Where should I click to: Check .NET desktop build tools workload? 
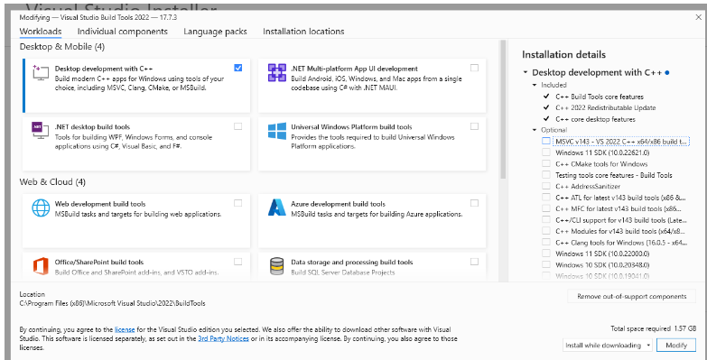pyautogui.click(x=238, y=126)
